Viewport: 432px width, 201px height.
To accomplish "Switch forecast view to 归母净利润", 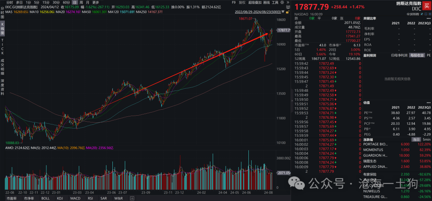I will pyautogui.click(x=400, y=55).
